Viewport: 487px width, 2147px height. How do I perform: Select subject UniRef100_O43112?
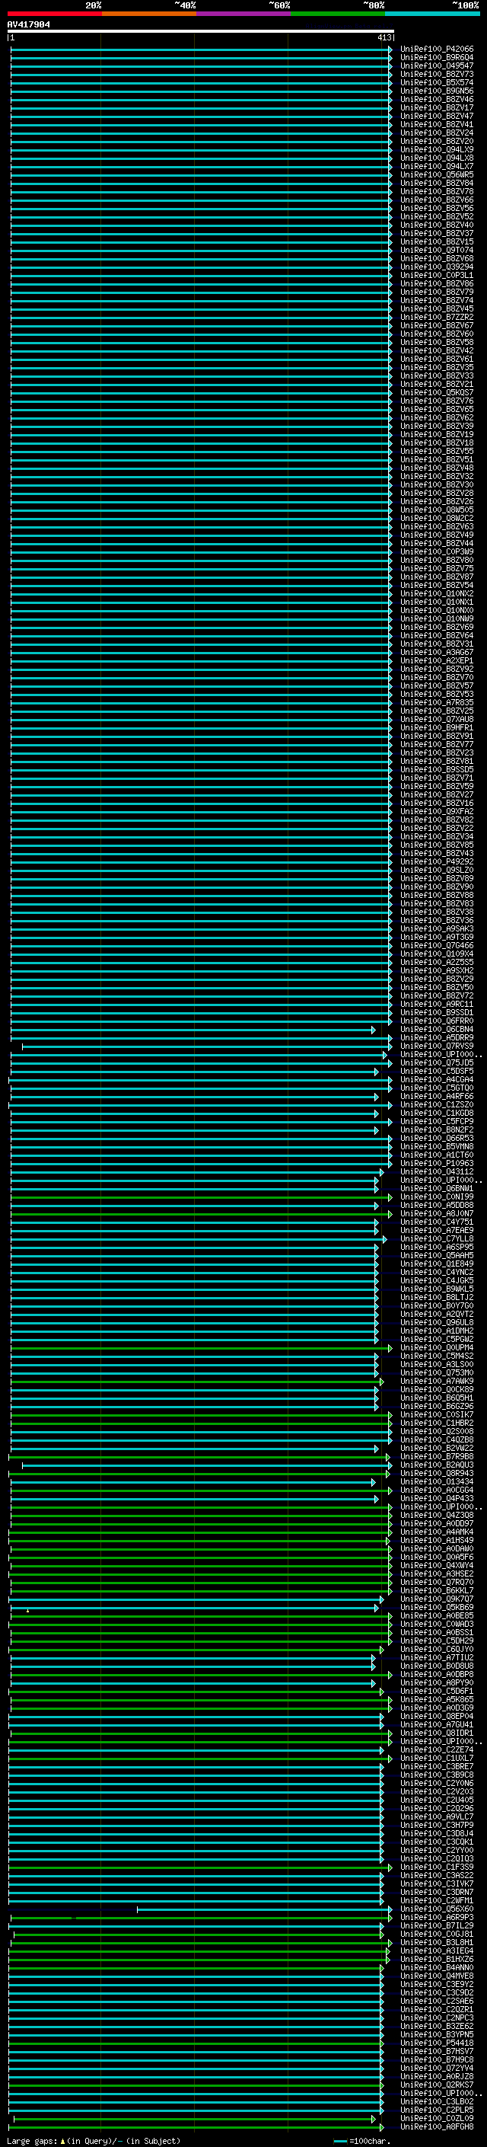click(436, 1172)
